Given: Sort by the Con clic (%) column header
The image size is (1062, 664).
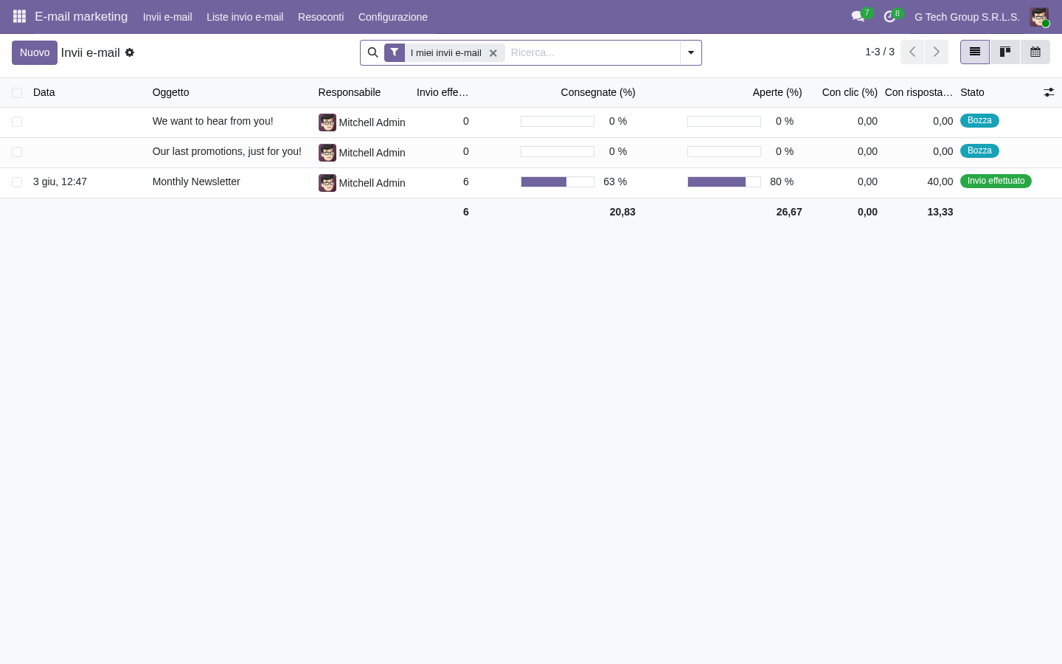Looking at the screenshot, I should (x=850, y=92).
